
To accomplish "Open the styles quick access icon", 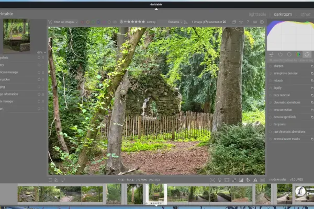I will tap(57, 180).
